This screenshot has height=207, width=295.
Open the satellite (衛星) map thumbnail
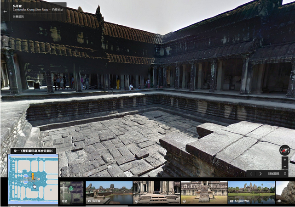pyautogui.click(x=72, y=192)
